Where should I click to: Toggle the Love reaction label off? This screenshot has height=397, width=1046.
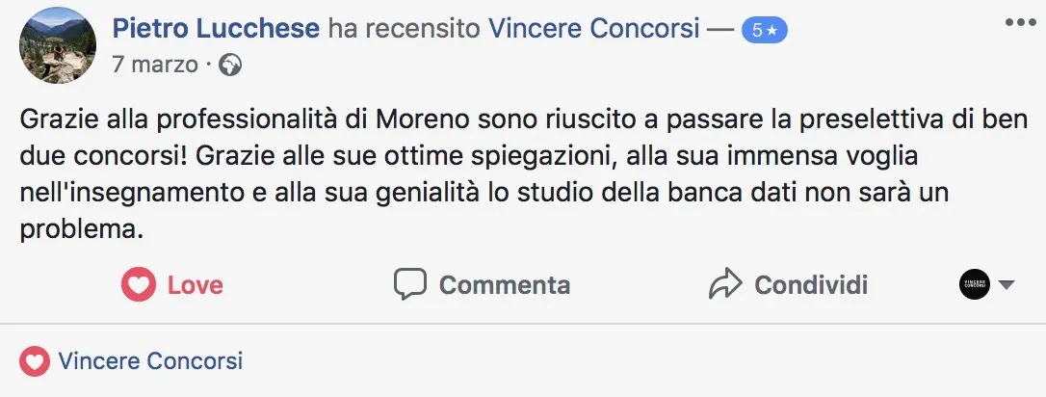[x=196, y=285]
